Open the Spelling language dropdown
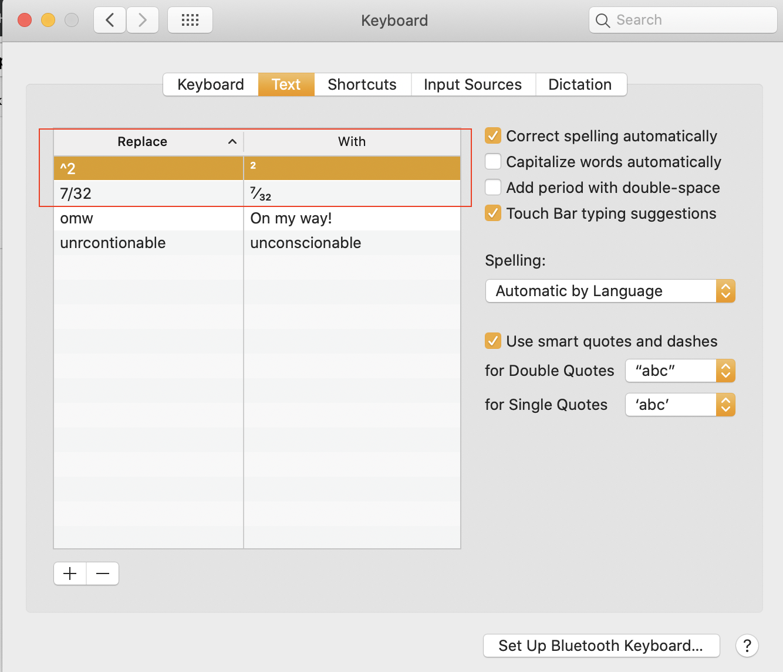The image size is (783, 672). click(610, 291)
